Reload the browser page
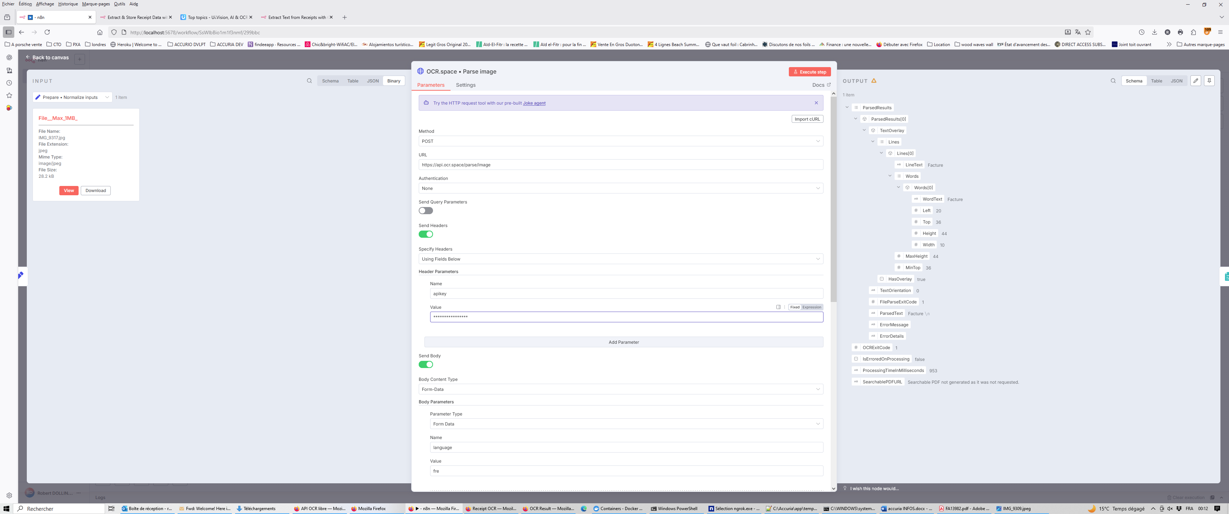The height and width of the screenshot is (514, 1229). [x=47, y=32]
